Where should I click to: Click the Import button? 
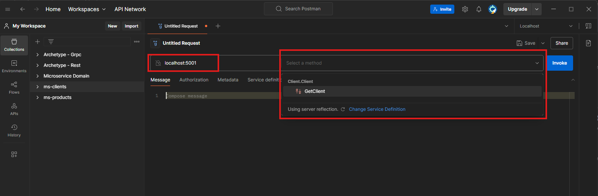(131, 26)
